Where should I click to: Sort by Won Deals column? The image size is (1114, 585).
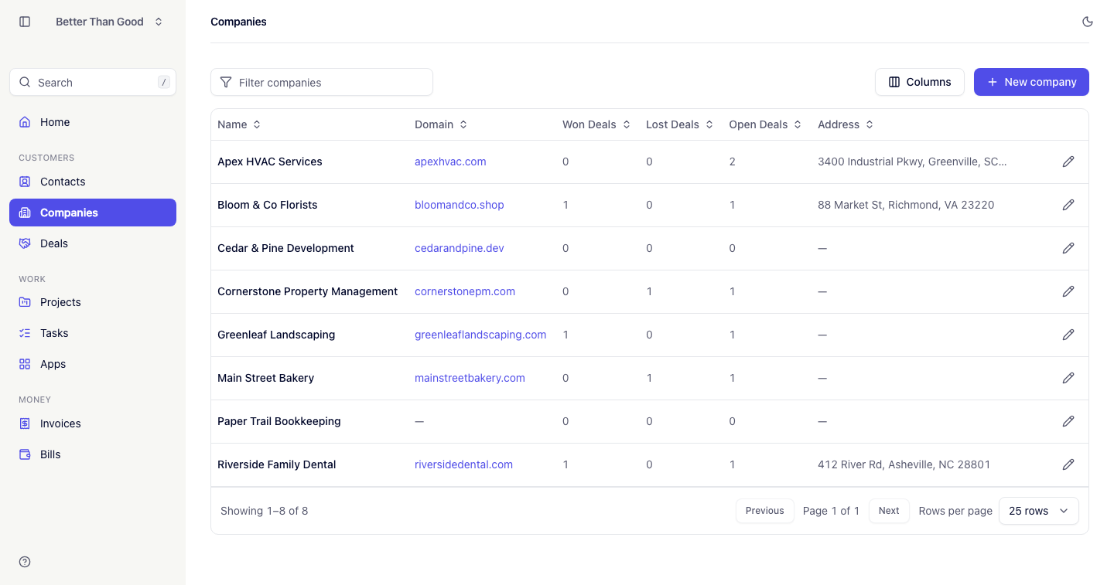(596, 124)
